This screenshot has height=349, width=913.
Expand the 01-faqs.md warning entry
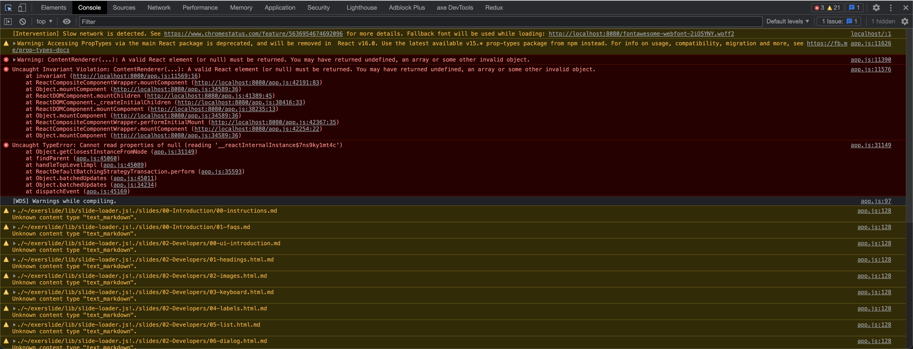[15, 227]
